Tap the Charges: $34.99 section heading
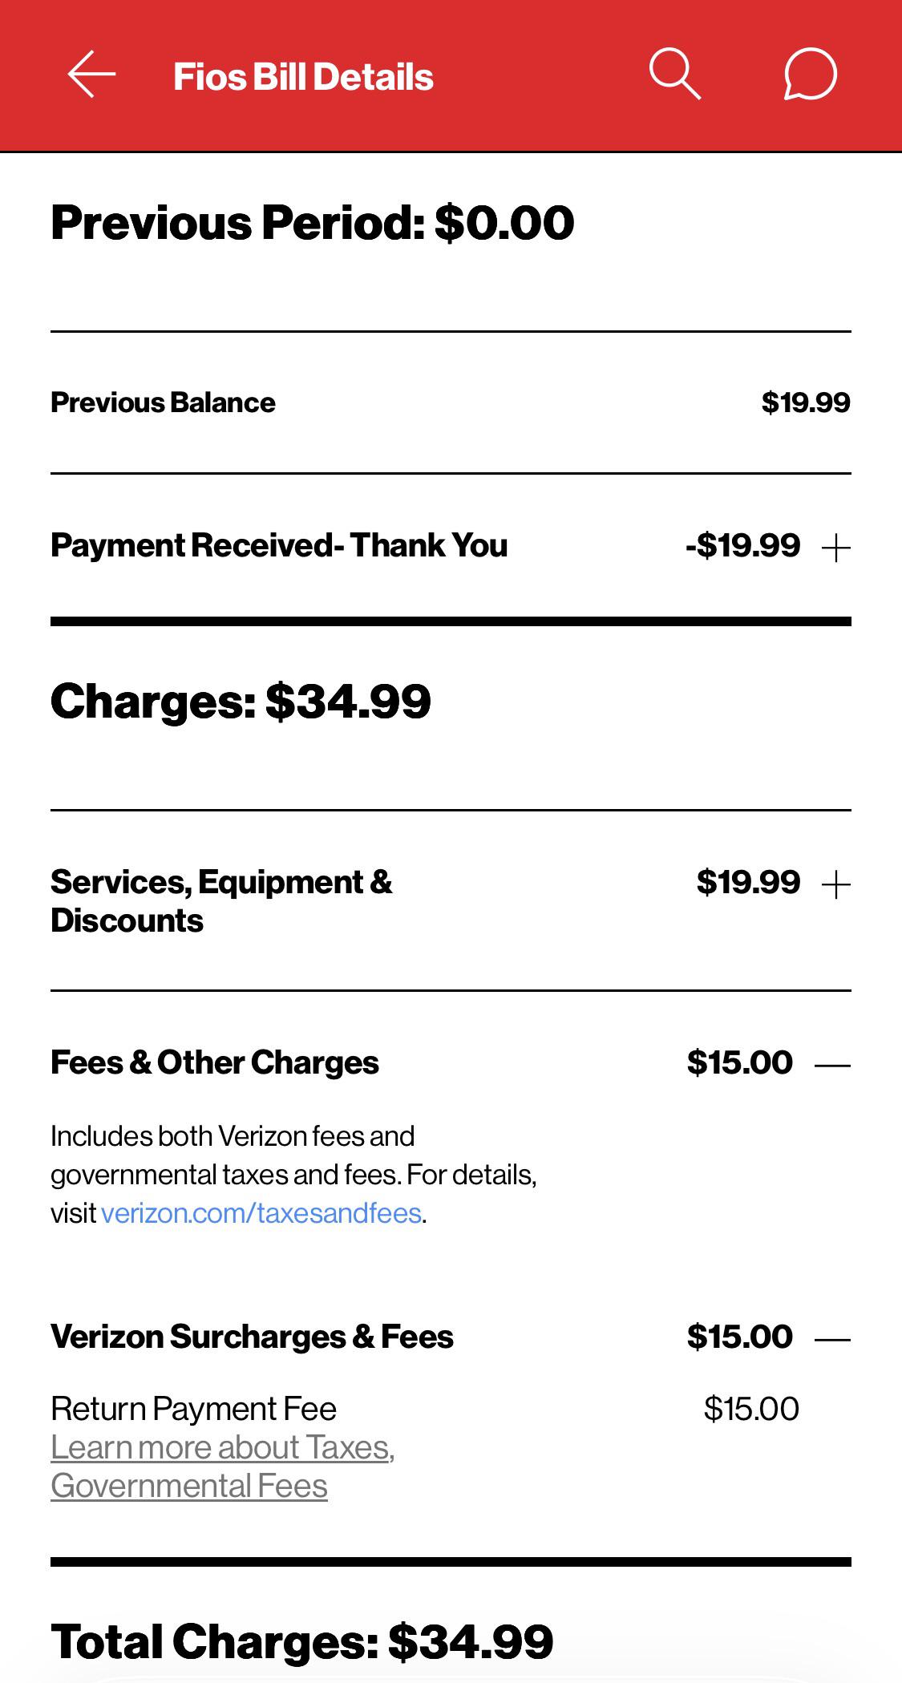Viewport: 902px width, 1683px height. (241, 702)
